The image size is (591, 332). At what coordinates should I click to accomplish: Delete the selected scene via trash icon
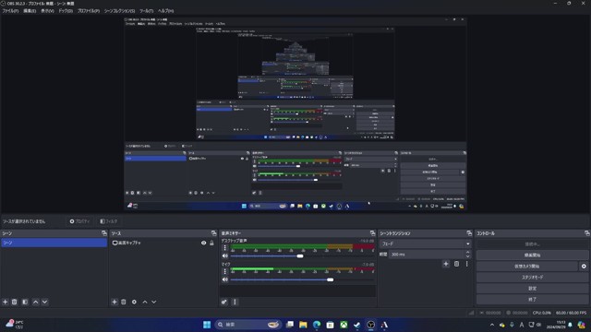pos(15,302)
